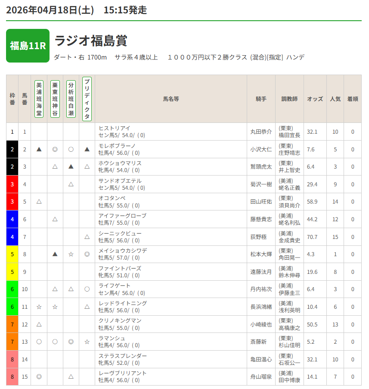Screen dimensions: 369x389
Task: Click the double-circle mark for レーヴブリリアント
Action: (39, 376)
